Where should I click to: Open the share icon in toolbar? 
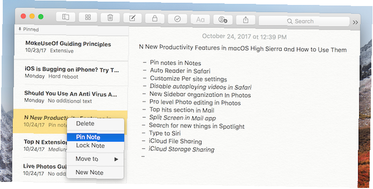click(x=245, y=20)
